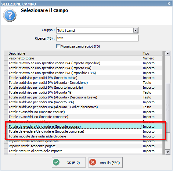Click the green checkmark icon on OK
This screenshot has height=171, width=173.
point(56,162)
